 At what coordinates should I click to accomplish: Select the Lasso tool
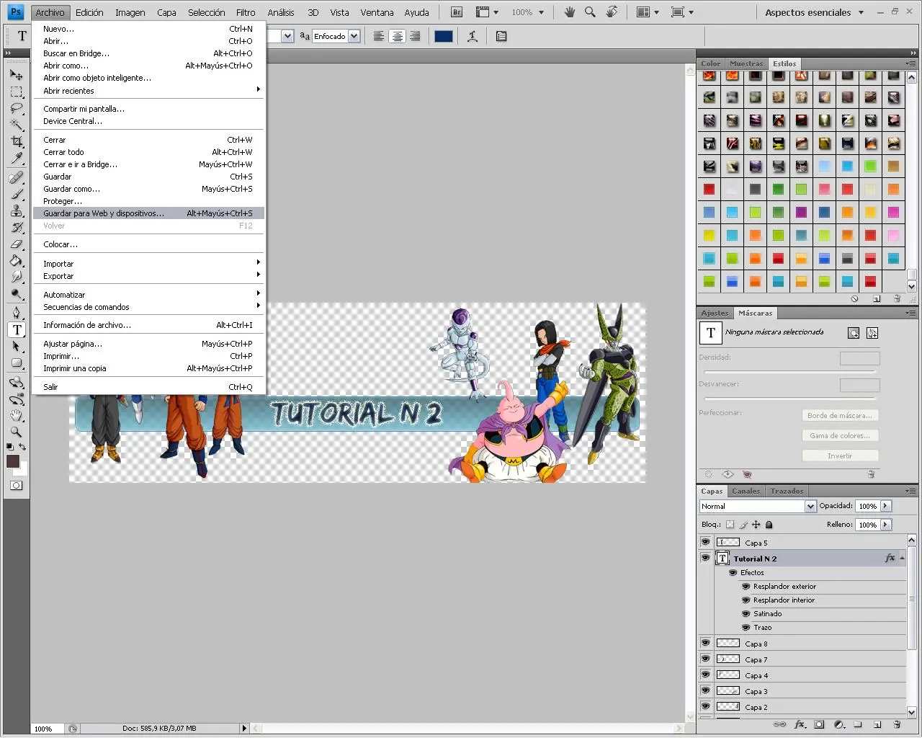[17, 108]
